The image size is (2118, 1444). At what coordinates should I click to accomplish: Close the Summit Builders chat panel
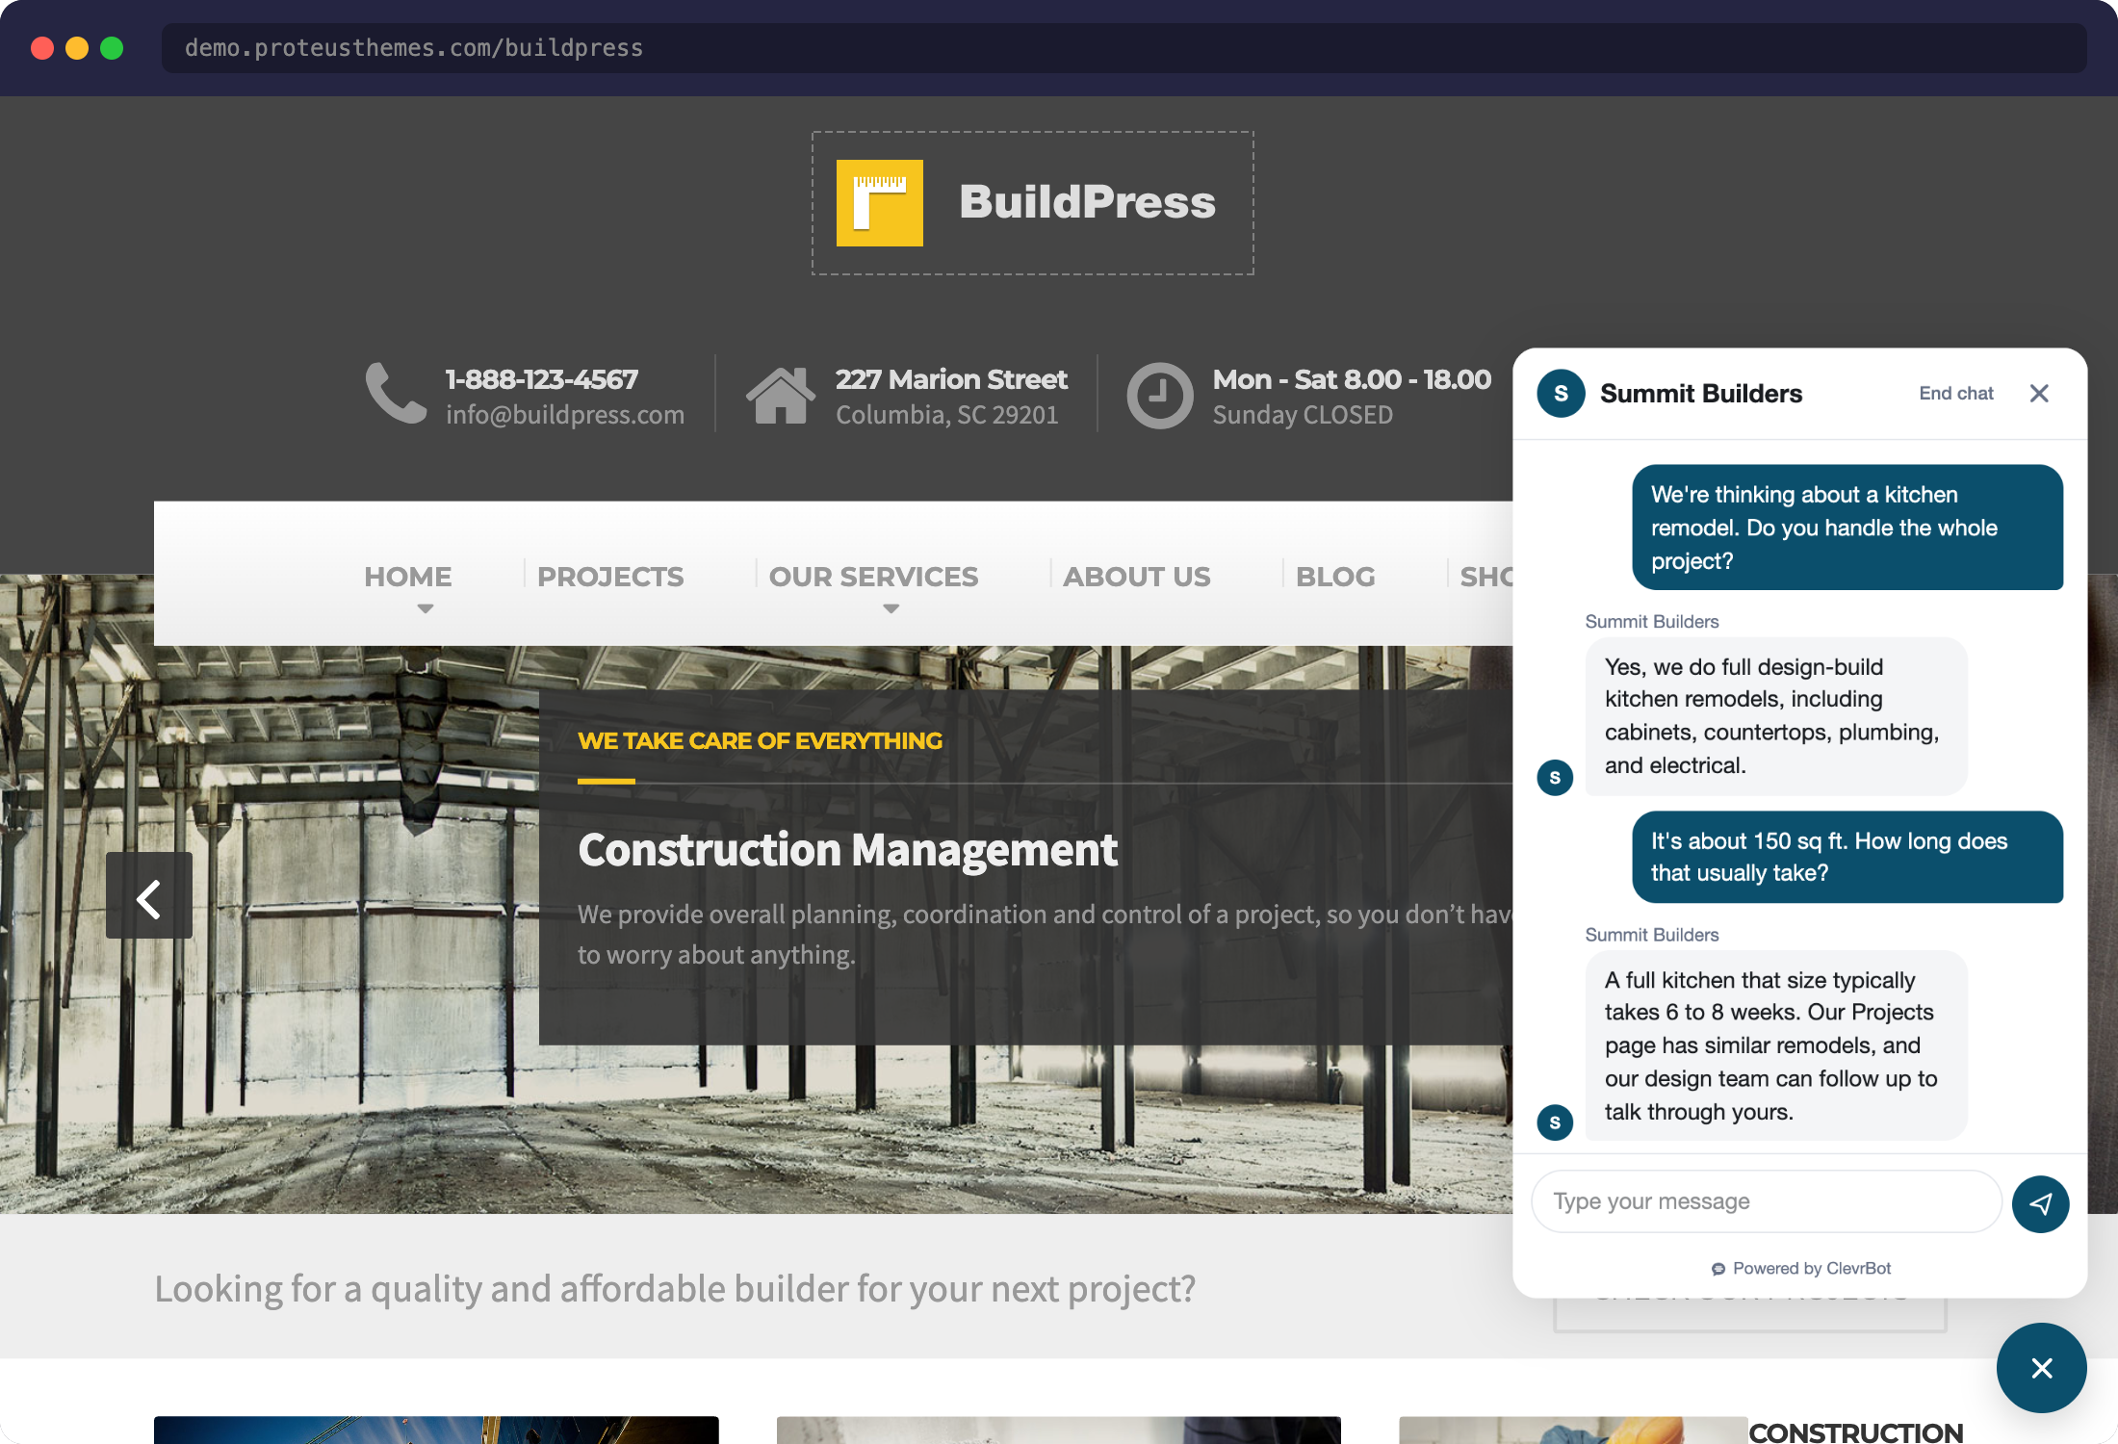2039,393
